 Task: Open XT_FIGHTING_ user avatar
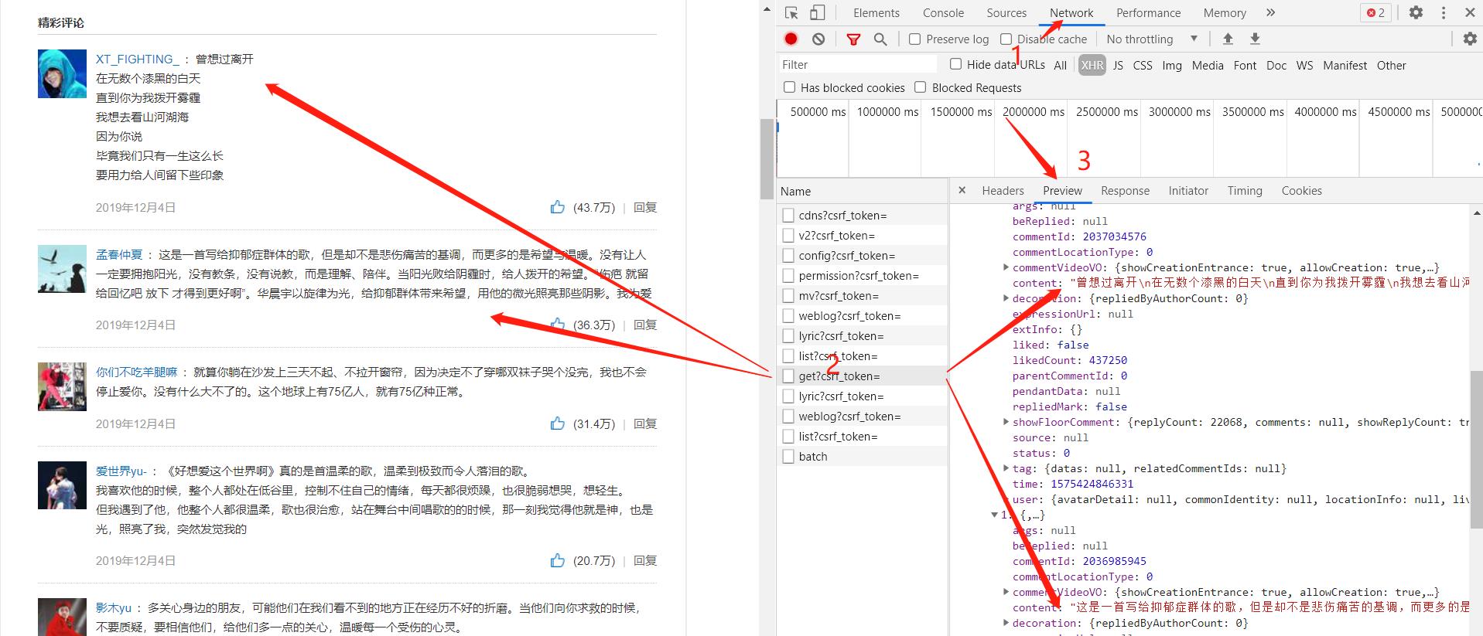pyautogui.click(x=62, y=73)
